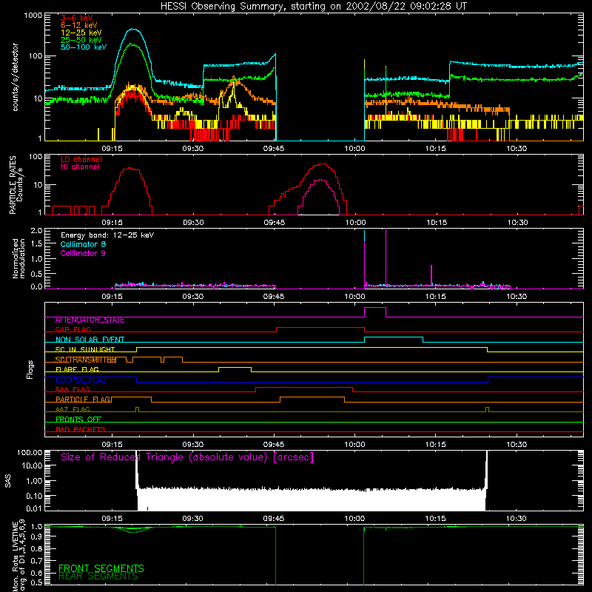Click the Normalized modulation axis label
Viewport: 592px width, 592px height.
click(x=18, y=258)
